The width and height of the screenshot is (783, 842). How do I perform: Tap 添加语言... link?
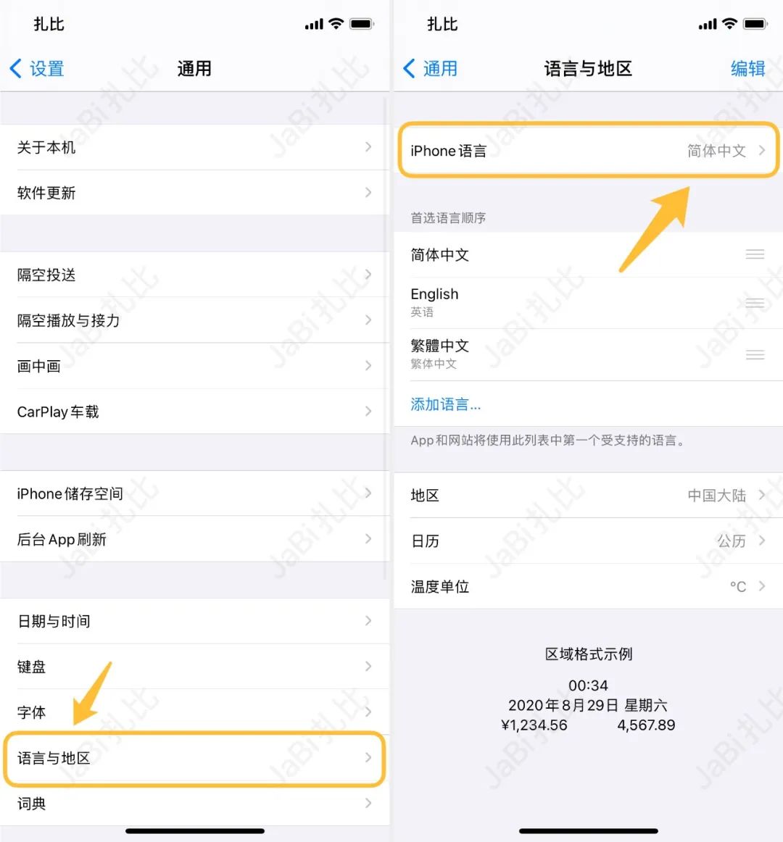pyautogui.click(x=445, y=404)
